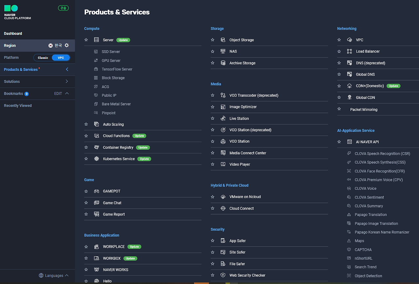The width and height of the screenshot is (419, 284).
Task: Expand the Solutions chevron
Action: point(67,81)
